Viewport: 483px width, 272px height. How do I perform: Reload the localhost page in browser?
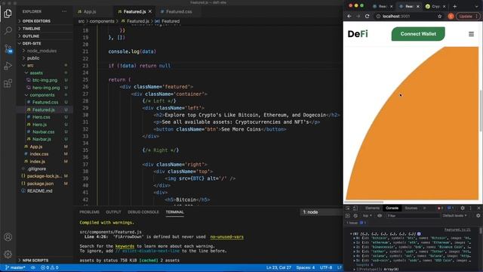368,17
